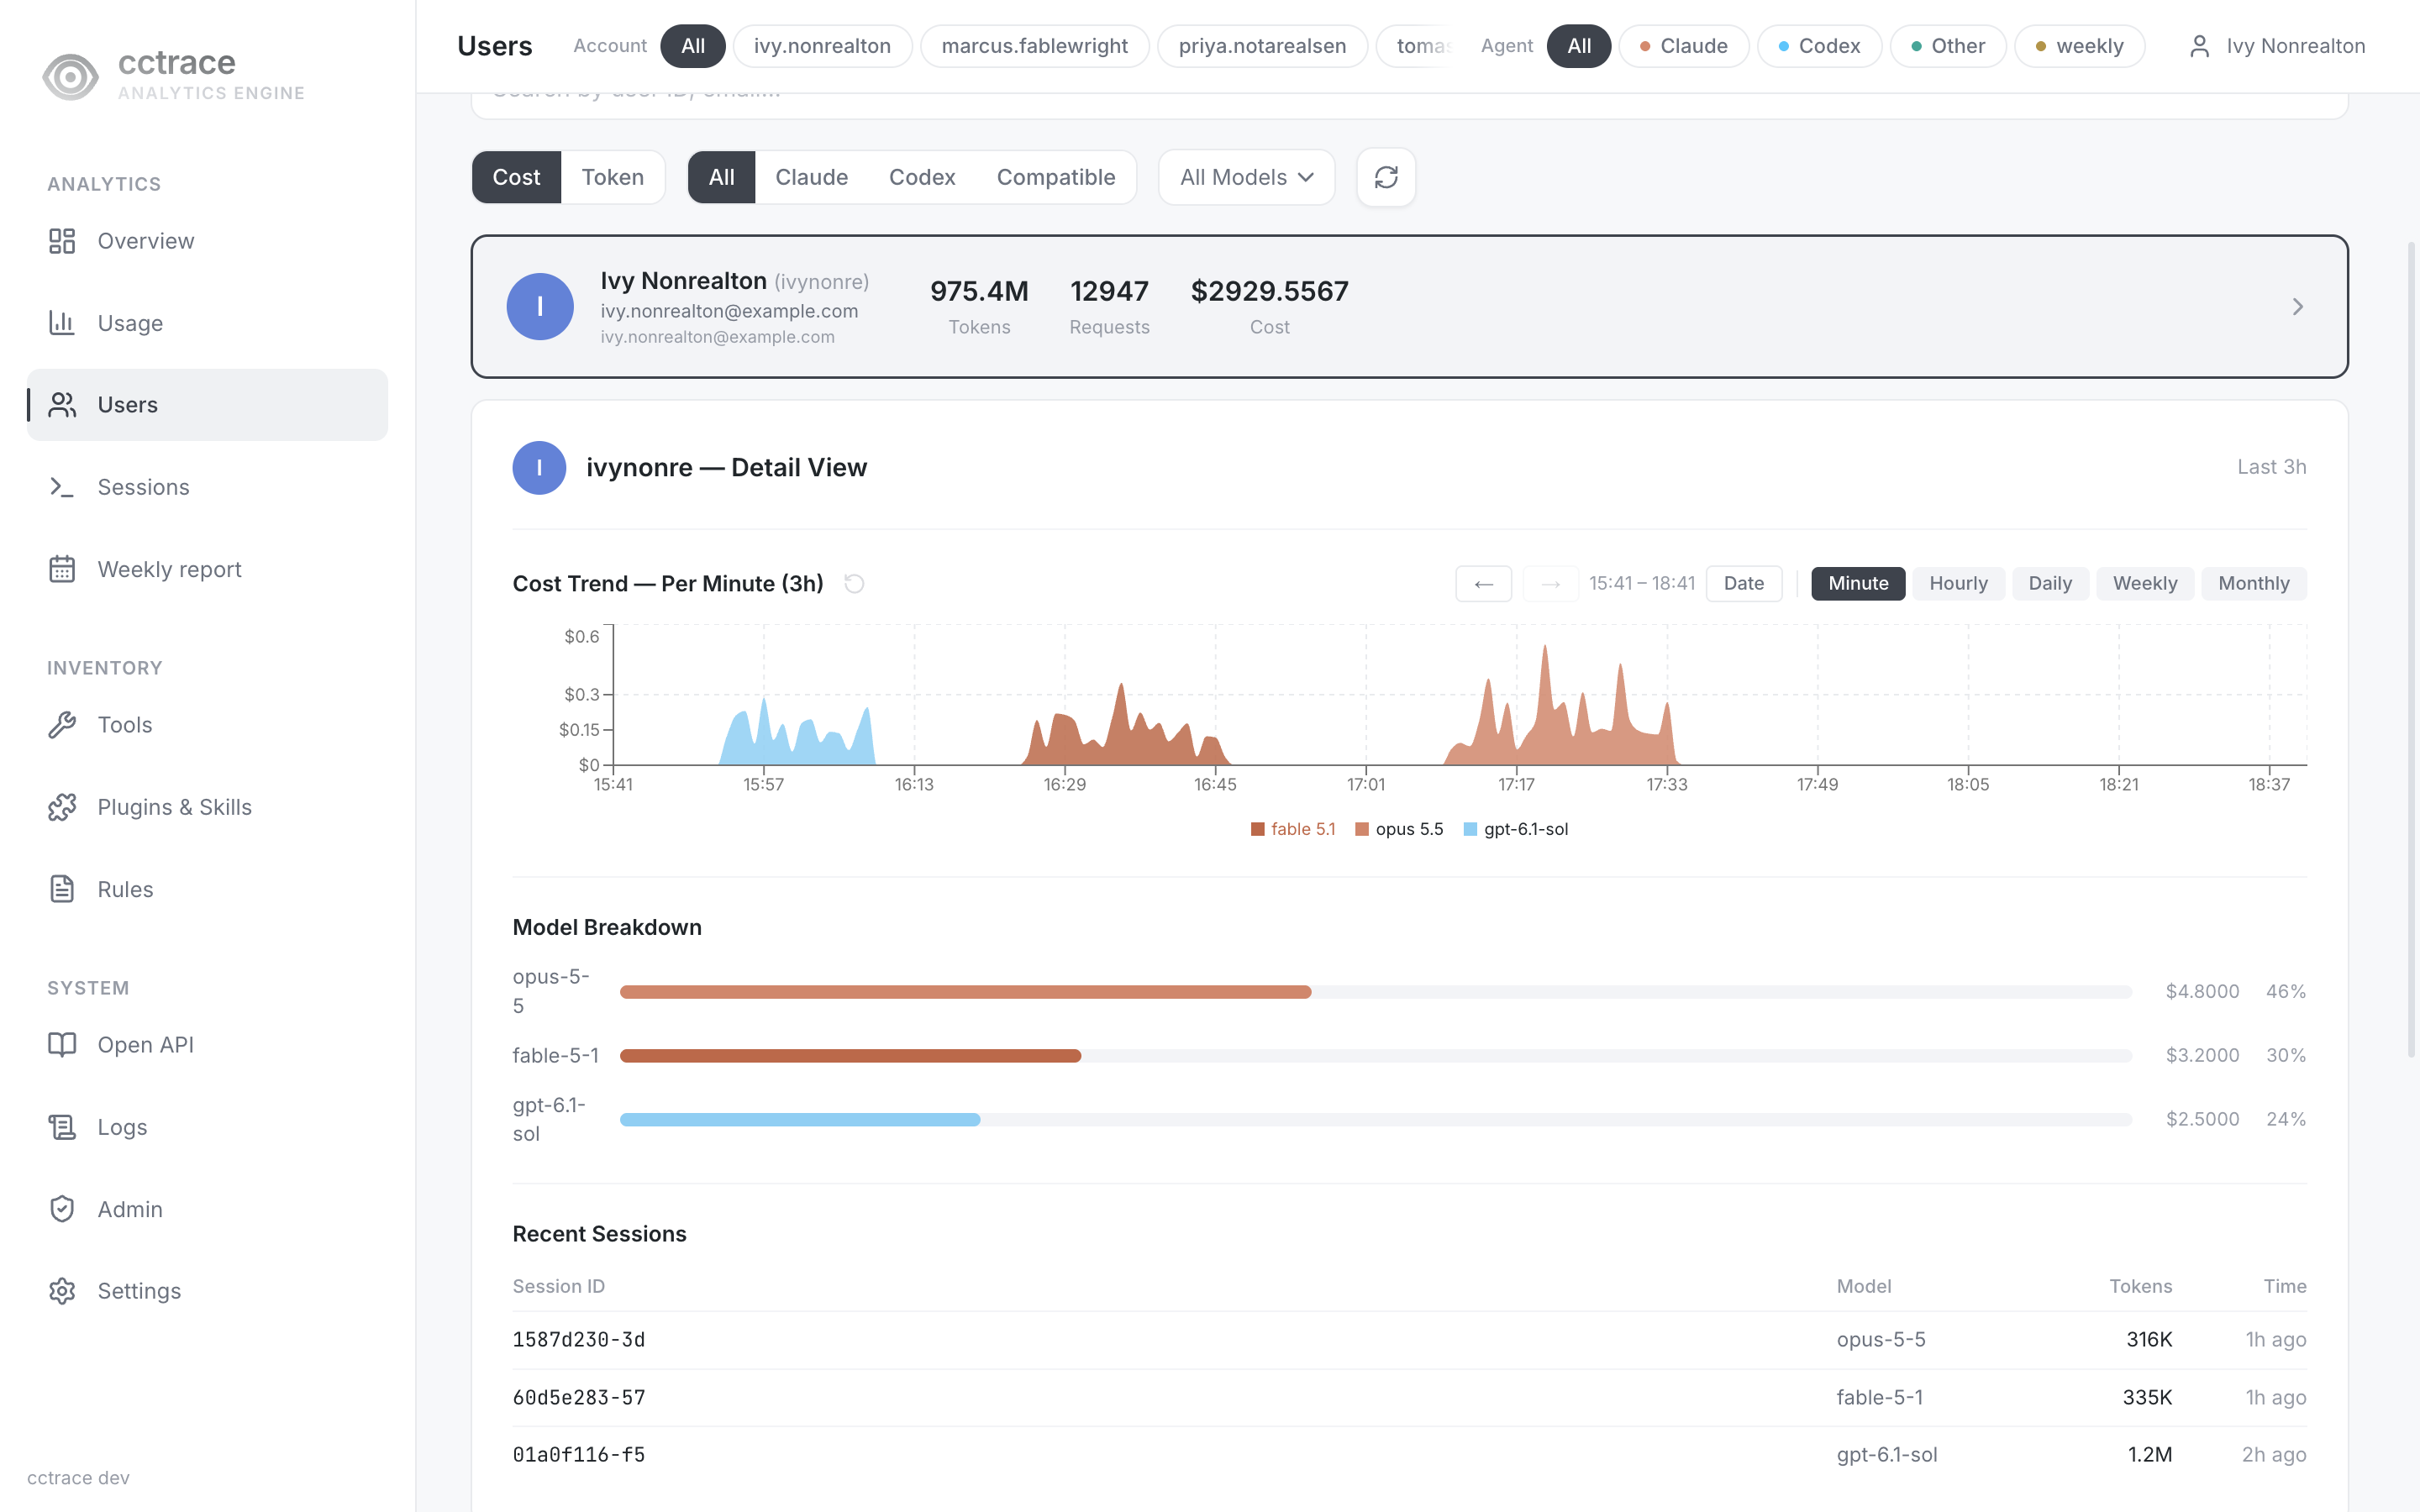The width and height of the screenshot is (2420, 1512).
Task: Toggle the gpt-6.1-sol legend swatch
Action: (1470, 829)
